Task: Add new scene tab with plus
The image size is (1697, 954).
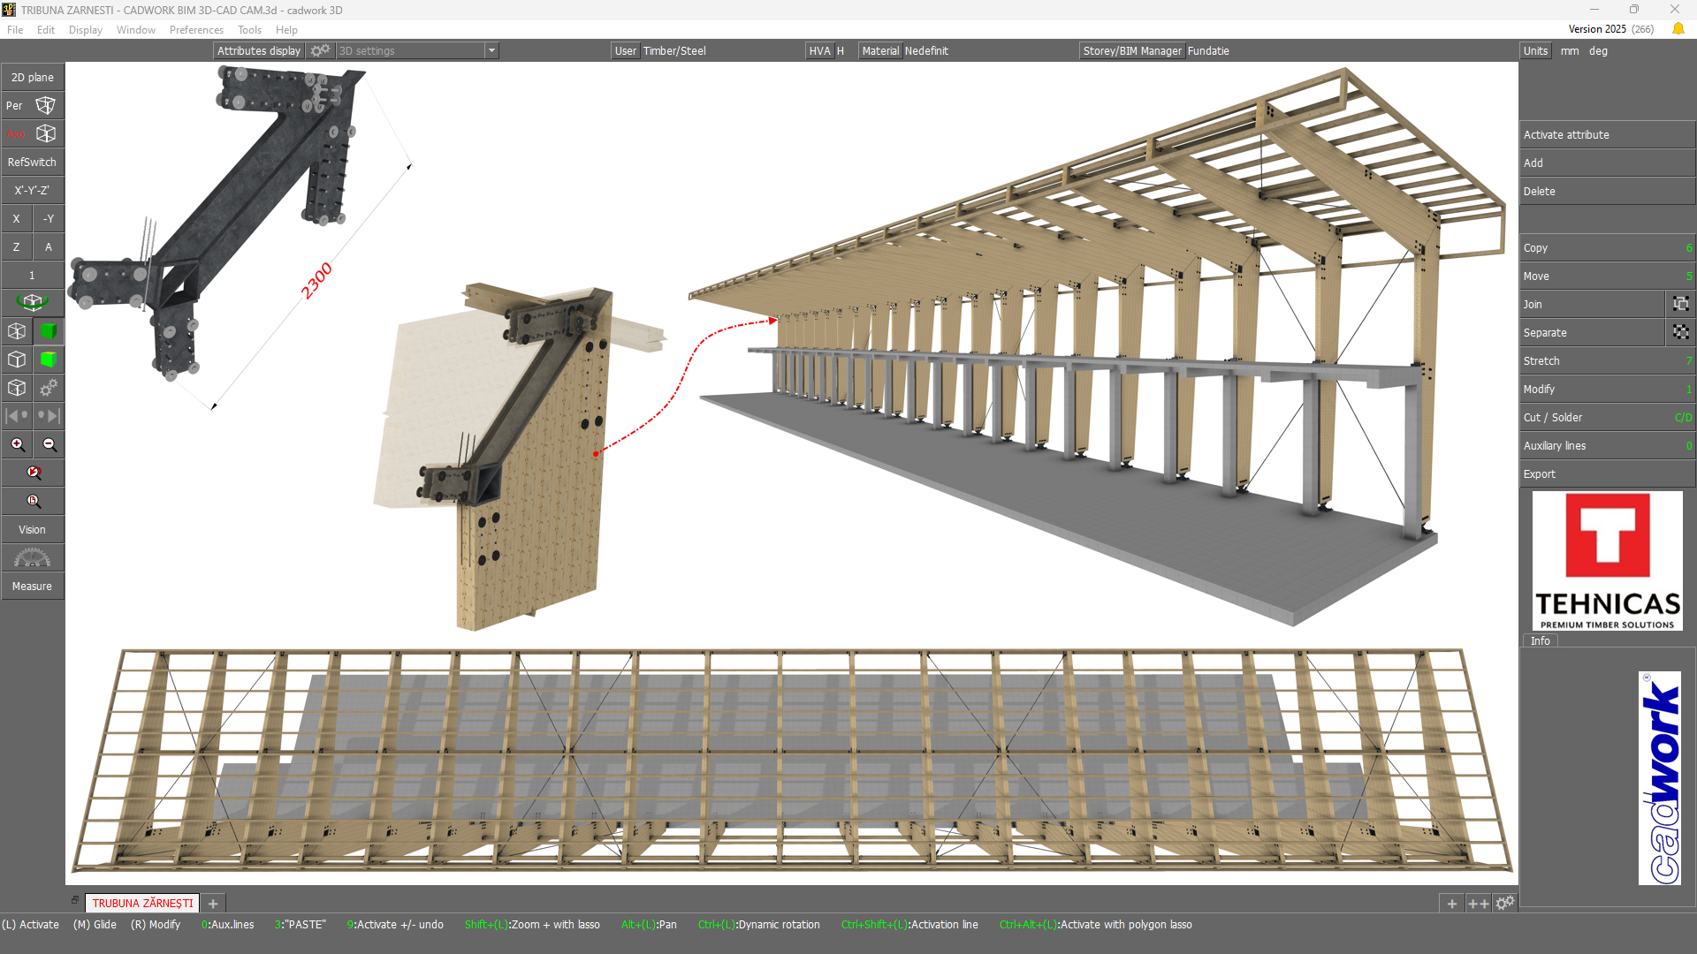Action: [213, 903]
